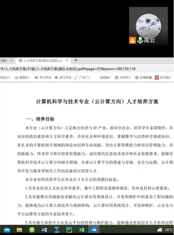174x235 pixels.
Task: Click the orange host person icon
Action: [x=132, y=40]
